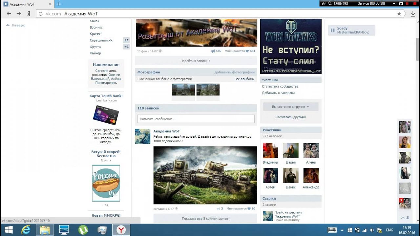Click 'Наверх' to go to top
Viewport: 420px width, 236px height.
coord(15,25)
